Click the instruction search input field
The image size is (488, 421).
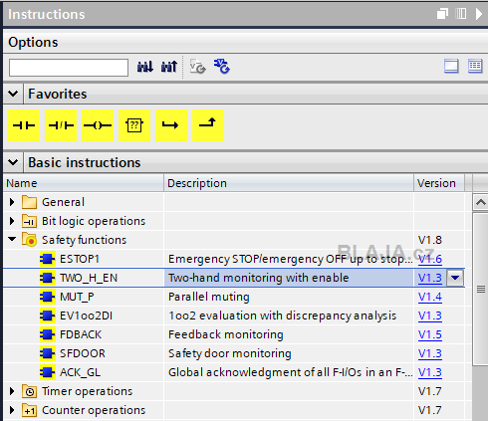coord(69,68)
